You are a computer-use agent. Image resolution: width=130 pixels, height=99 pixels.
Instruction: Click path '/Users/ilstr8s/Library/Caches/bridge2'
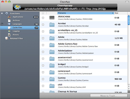click(x=73, y=67)
